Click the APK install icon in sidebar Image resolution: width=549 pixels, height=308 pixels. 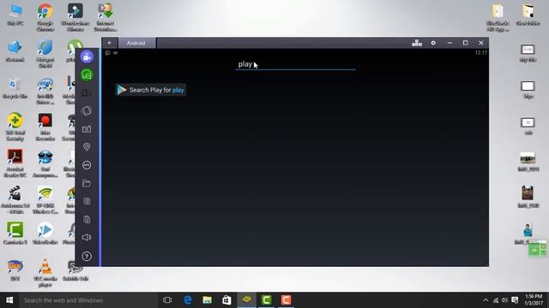[x=87, y=165]
